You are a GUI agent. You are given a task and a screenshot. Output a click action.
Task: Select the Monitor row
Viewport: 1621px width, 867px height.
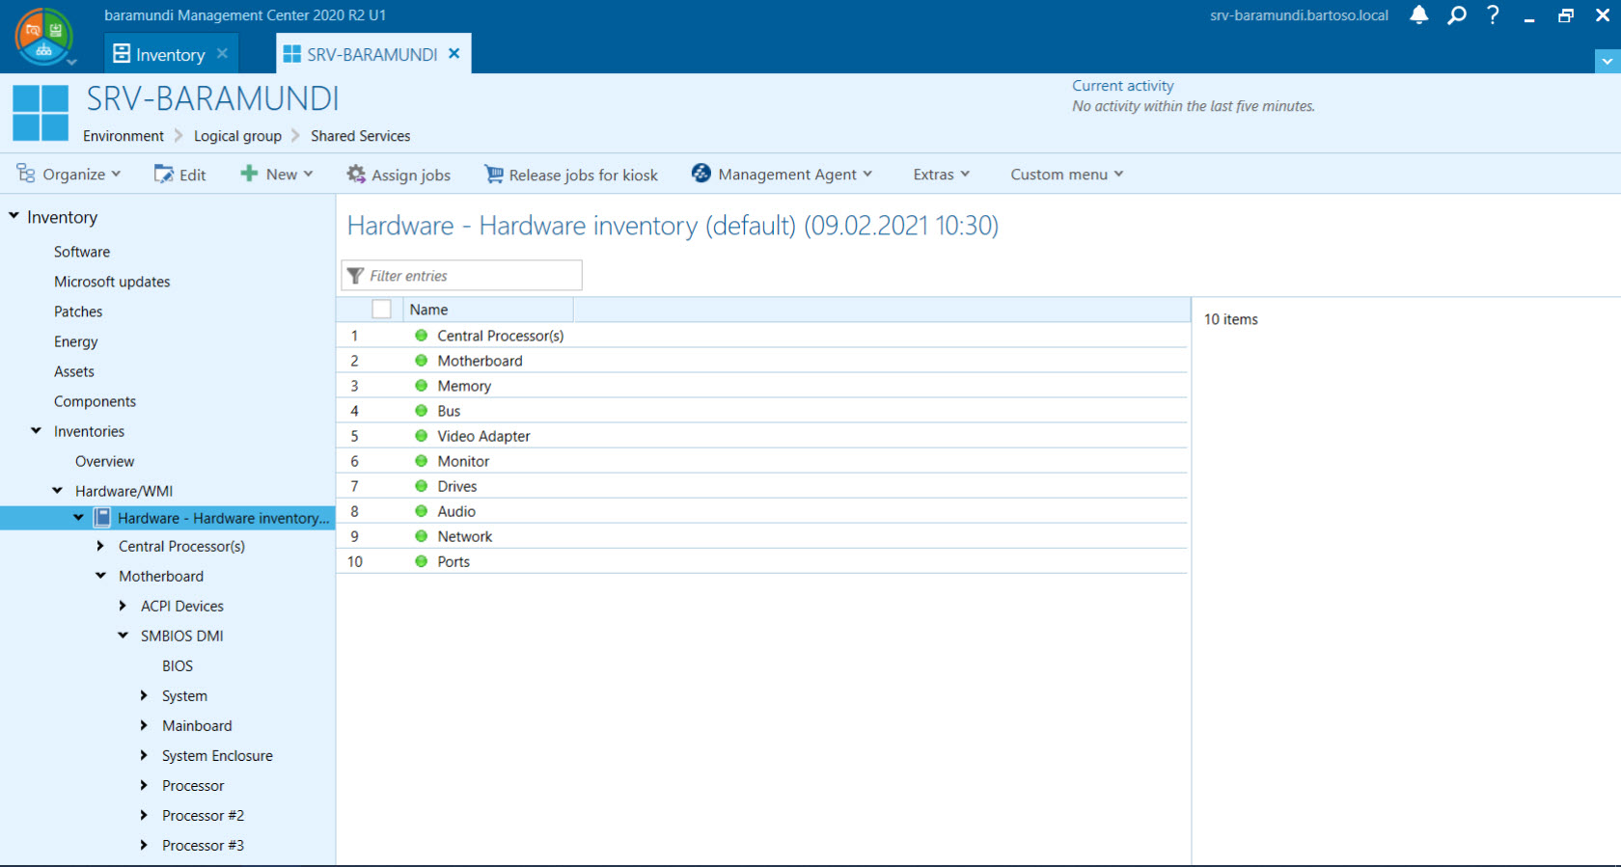tap(762, 461)
